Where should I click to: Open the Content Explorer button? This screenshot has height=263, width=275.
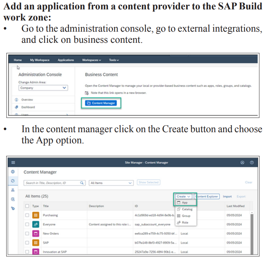click(x=207, y=197)
